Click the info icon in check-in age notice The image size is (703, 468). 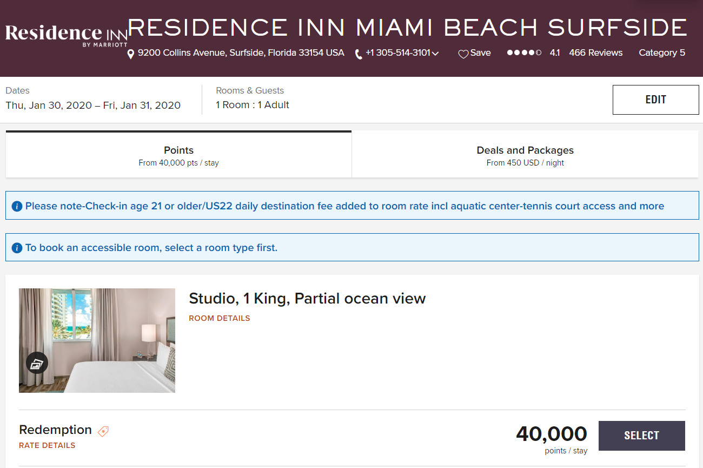coord(17,206)
